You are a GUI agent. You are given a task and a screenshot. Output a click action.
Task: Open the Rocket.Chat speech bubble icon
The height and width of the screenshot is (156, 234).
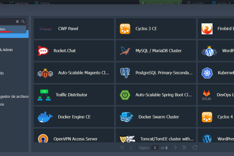tap(43, 51)
